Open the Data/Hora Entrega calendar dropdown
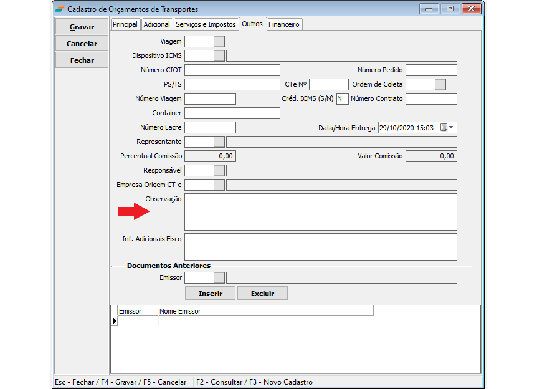The height and width of the screenshot is (389, 537). [448, 128]
